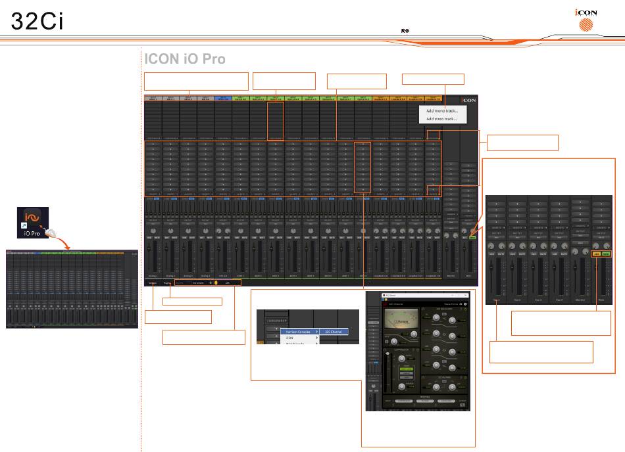625x452 pixels.
Task: Click the VU meter in the 32C plugin
Action: coord(402,319)
